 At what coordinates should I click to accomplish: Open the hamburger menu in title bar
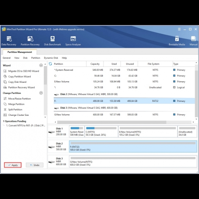click(x=179, y=29)
